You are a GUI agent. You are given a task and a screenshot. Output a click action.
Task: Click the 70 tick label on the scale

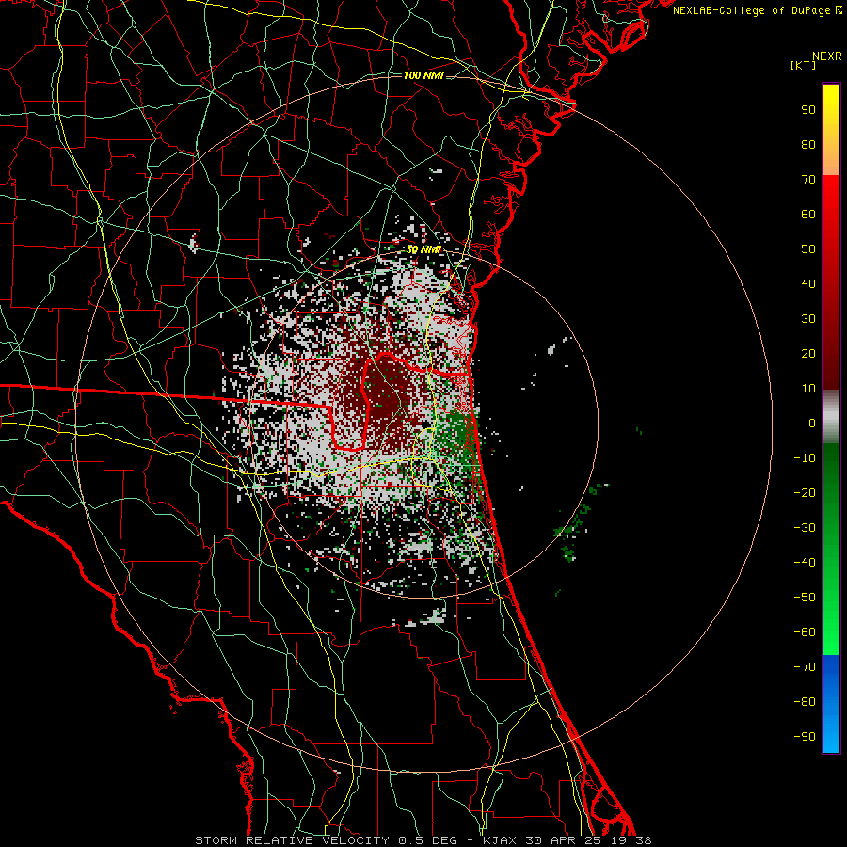point(808,180)
